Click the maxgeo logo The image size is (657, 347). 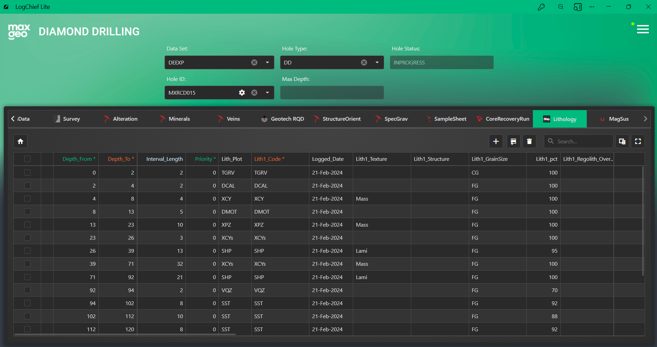(x=19, y=32)
